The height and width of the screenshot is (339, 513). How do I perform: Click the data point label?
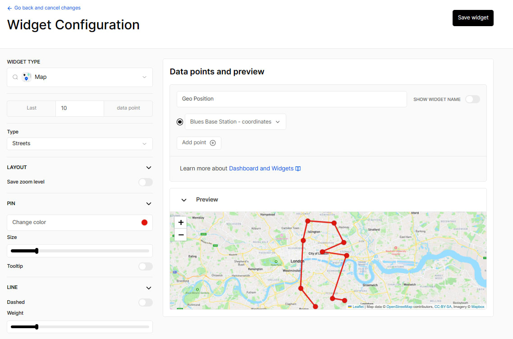pos(128,108)
